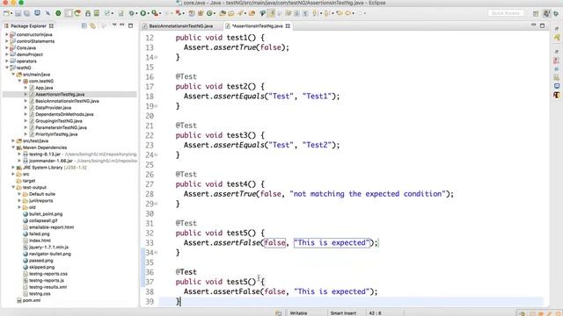Select the Package Explorer view tab
563x316 pixels.
[29, 25]
